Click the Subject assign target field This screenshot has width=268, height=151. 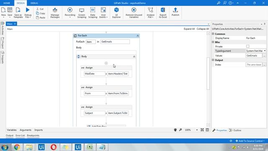click(x=95, y=113)
